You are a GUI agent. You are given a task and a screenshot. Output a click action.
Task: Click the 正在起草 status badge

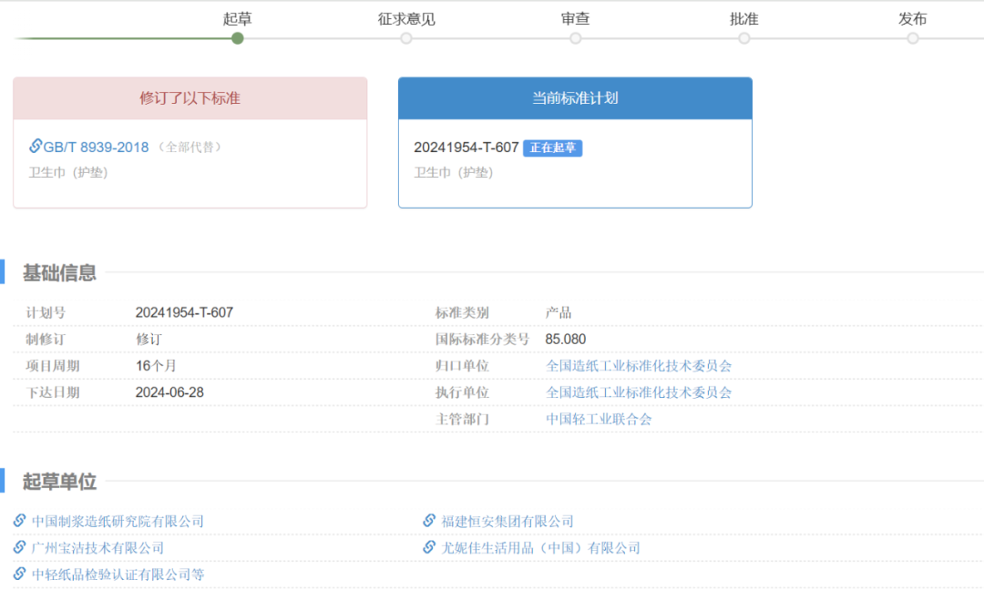[552, 147]
